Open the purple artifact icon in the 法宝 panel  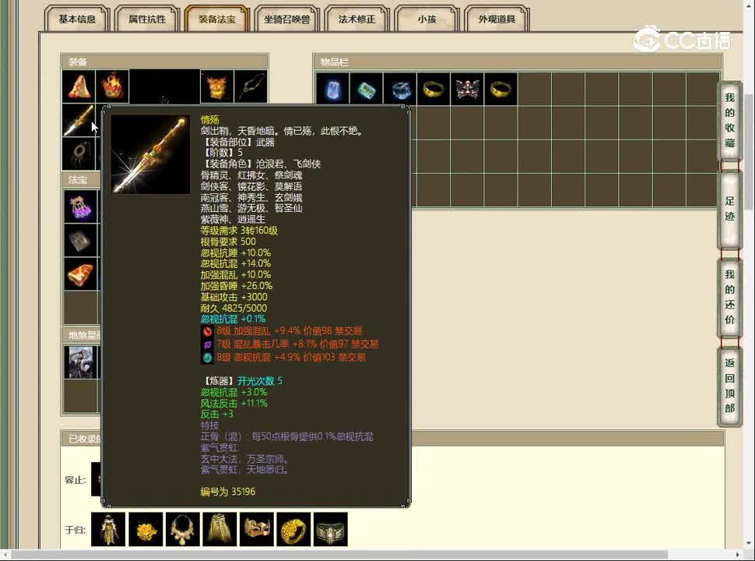pyautogui.click(x=81, y=206)
